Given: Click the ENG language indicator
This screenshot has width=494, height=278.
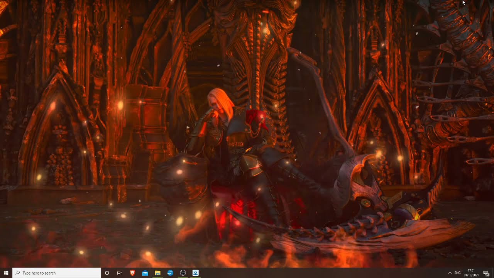Looking at the screenshot, I should point(458,273).
